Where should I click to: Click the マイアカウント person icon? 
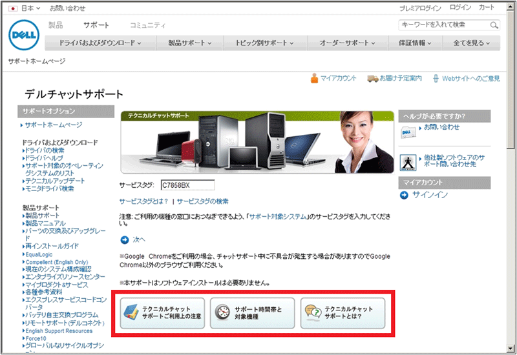(x=314, y=78)
